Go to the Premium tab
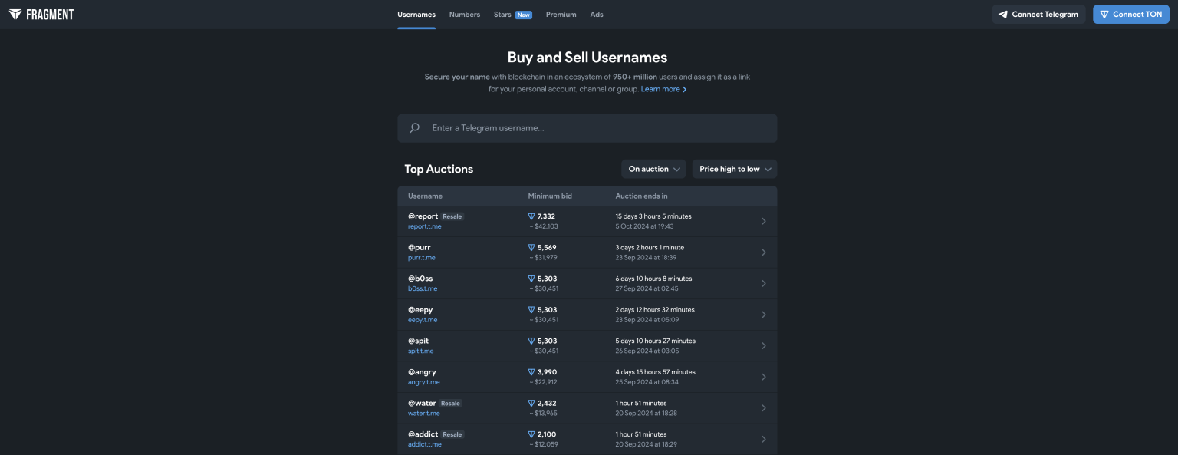 pyautogui.click(x=561, y=15)
